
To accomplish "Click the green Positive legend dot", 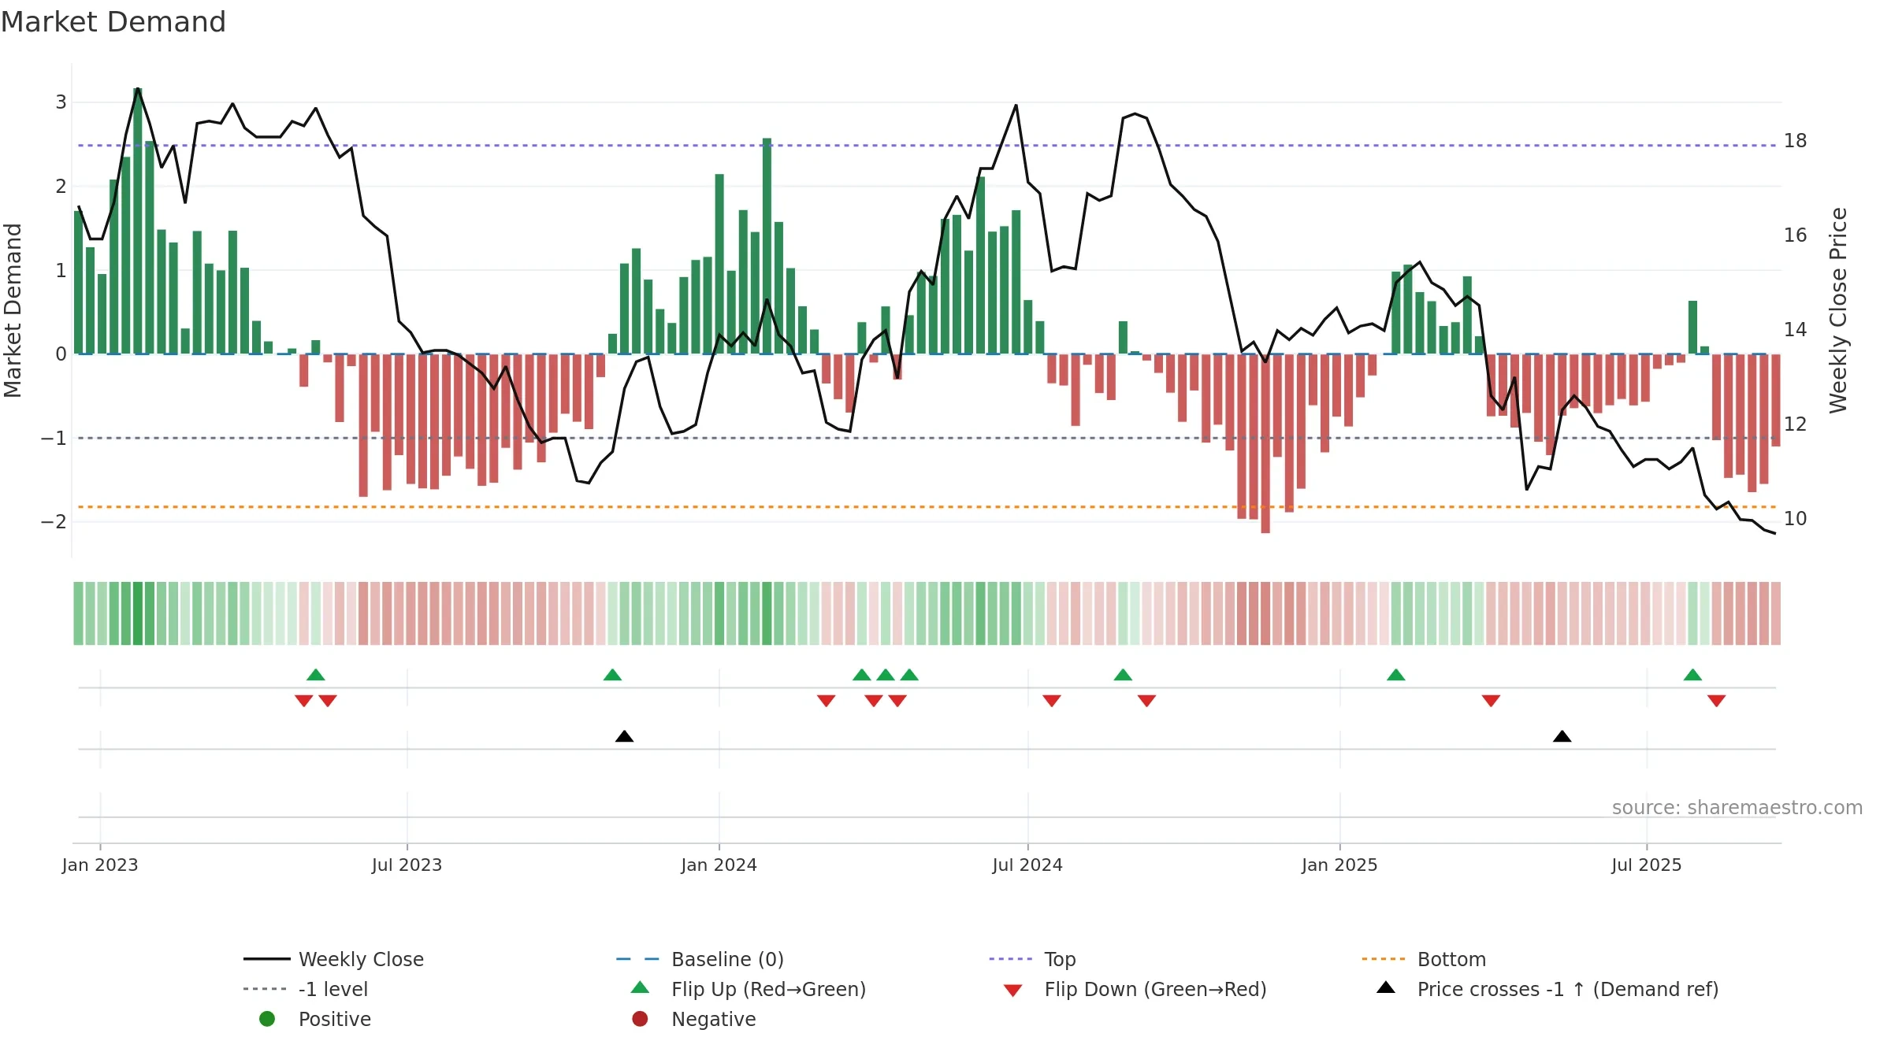I will click(267, 1019).
